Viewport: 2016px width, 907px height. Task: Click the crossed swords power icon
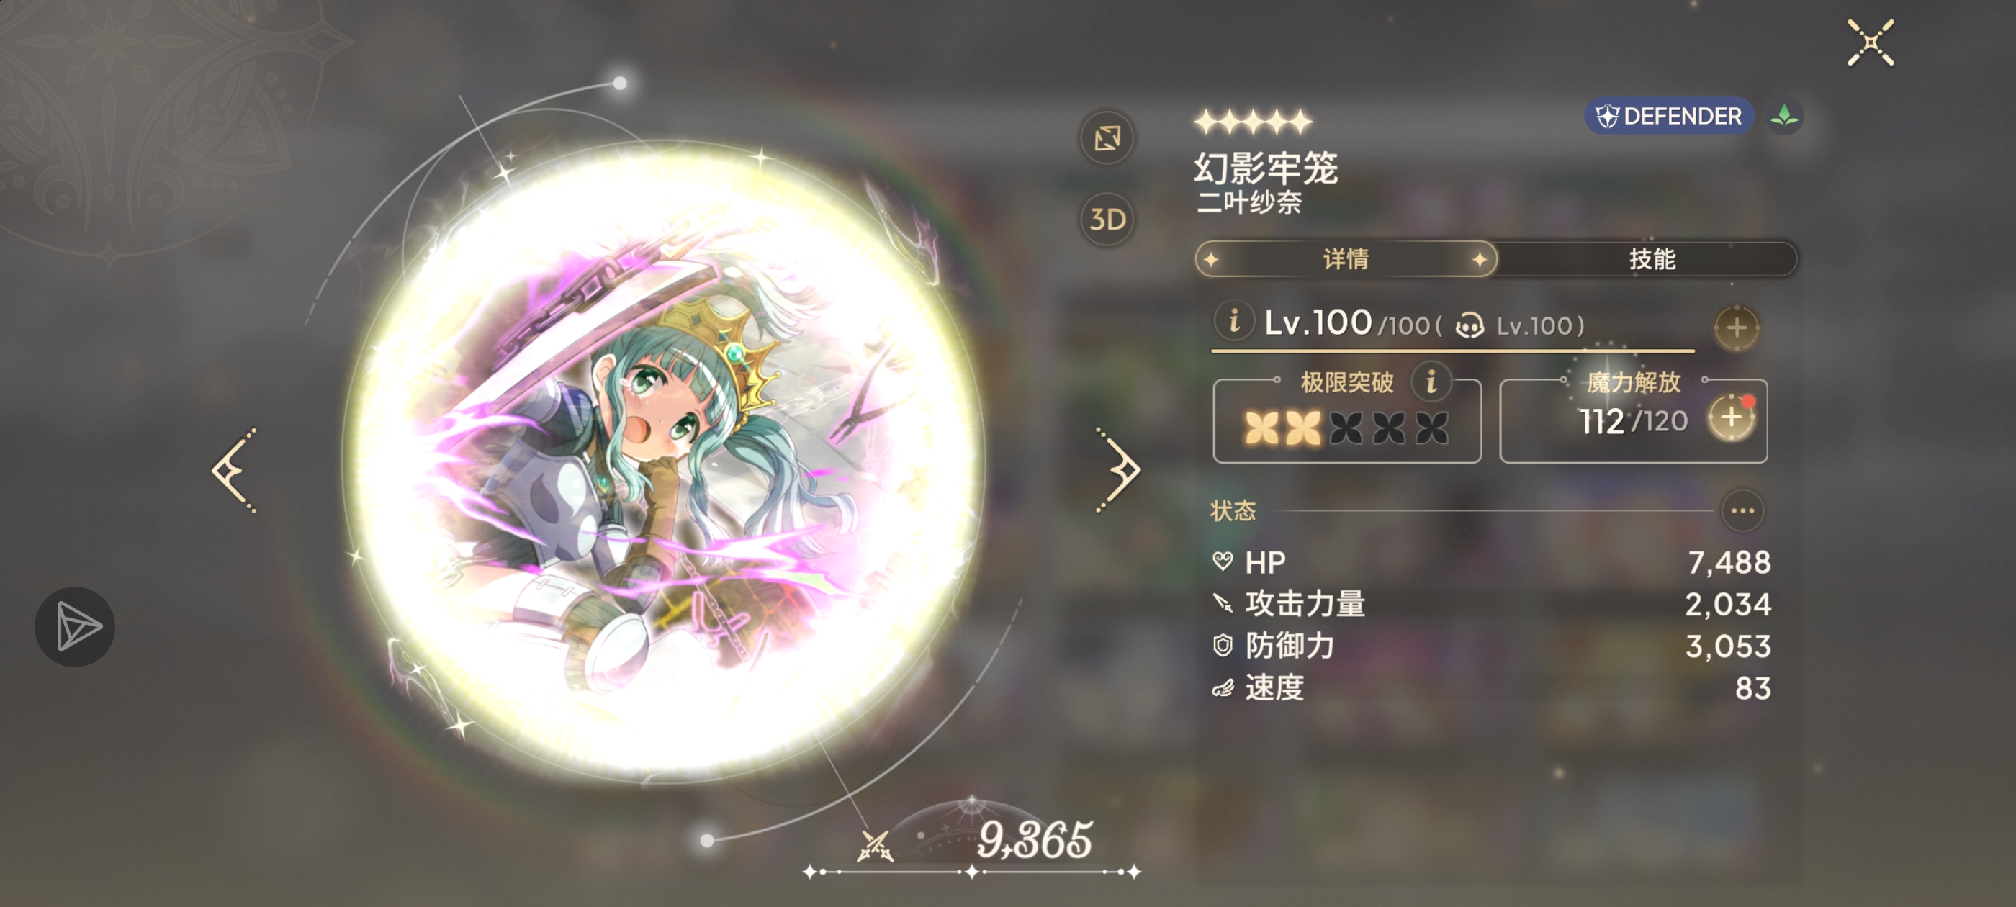(874, 845)
